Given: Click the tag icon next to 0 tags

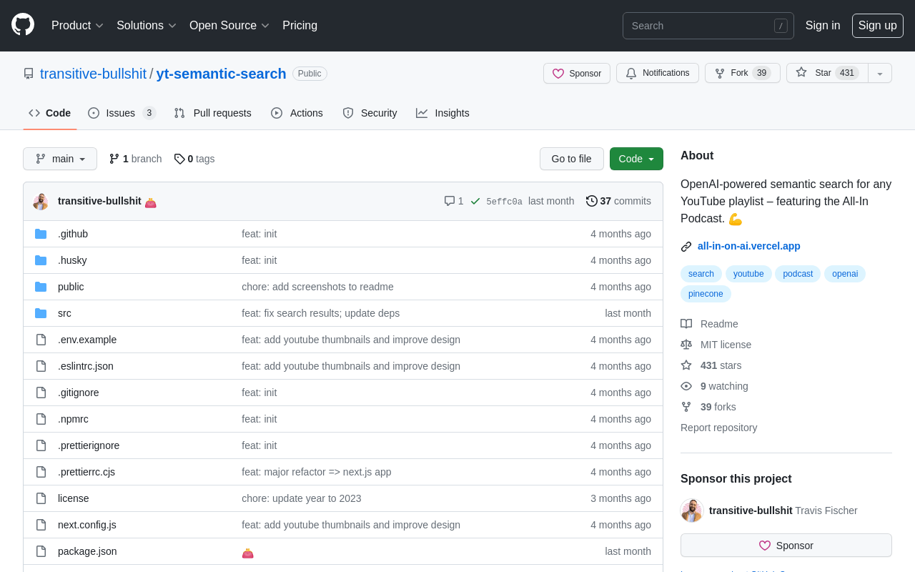Looking at the screenshot, I should [x=179, y=159].
